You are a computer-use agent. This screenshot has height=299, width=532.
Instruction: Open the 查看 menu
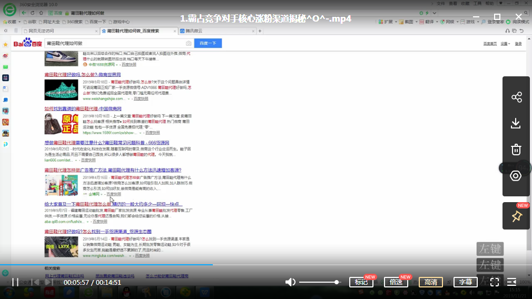453,3
